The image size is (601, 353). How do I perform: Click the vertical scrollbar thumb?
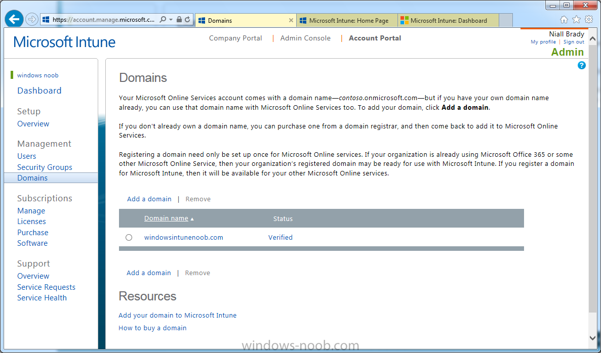pyautogui.click(x=592, y=178)
